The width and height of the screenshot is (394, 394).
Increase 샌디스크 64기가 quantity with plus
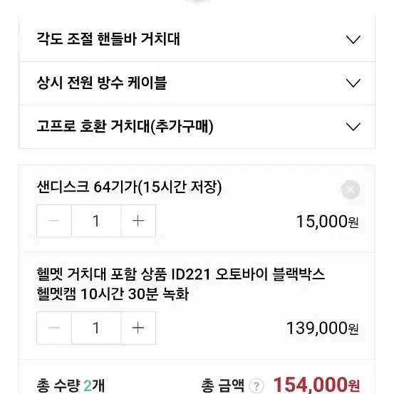click(x=138, y=221)
